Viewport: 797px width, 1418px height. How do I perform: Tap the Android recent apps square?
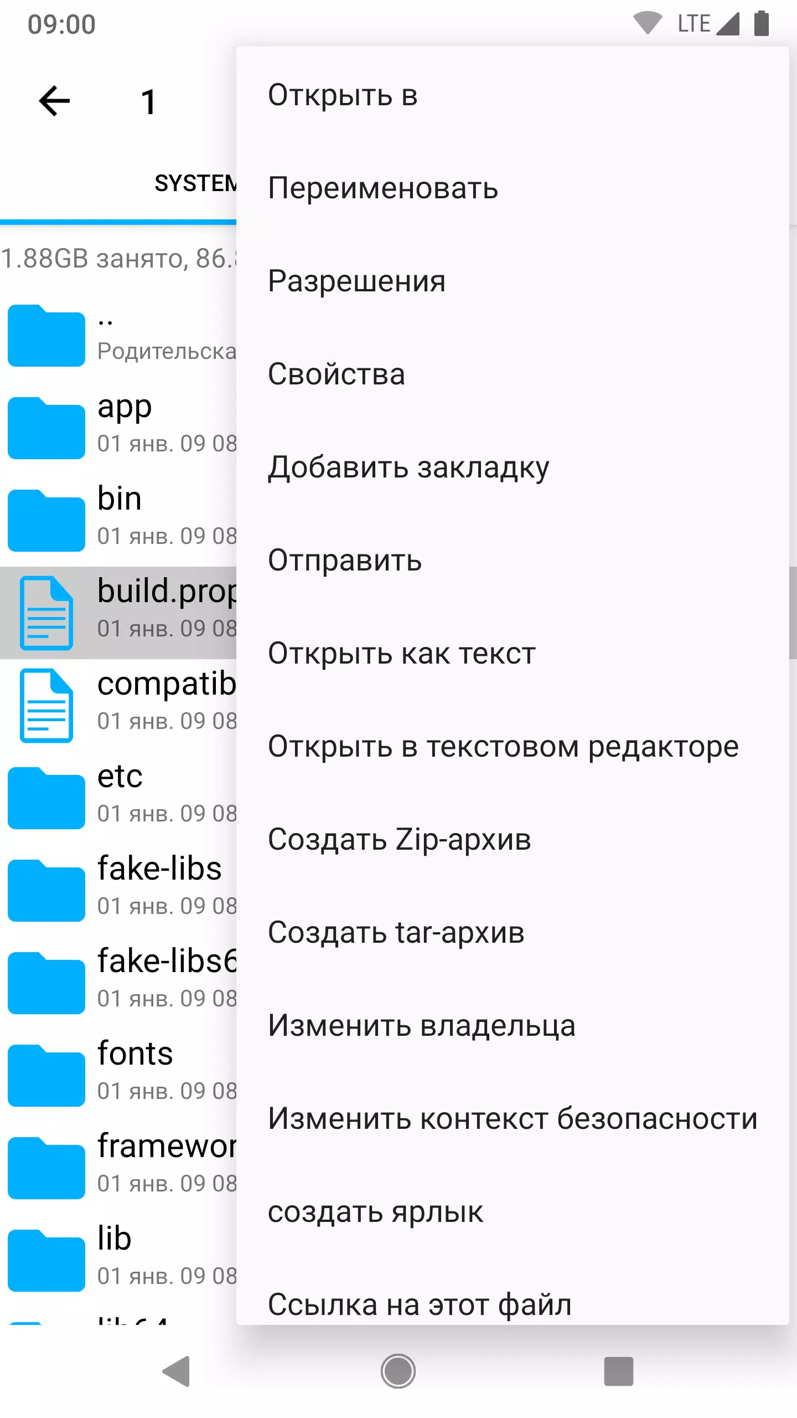click(618, 1371)
